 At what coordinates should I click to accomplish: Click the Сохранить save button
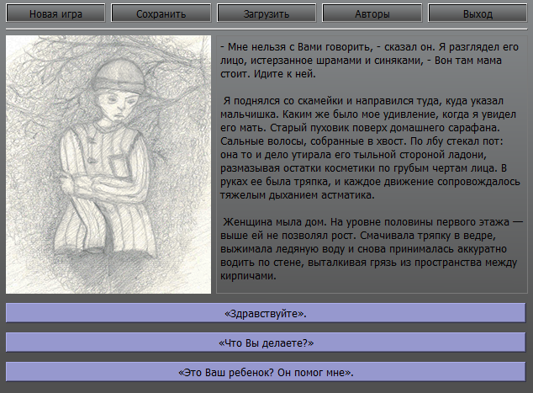point(161,13)
